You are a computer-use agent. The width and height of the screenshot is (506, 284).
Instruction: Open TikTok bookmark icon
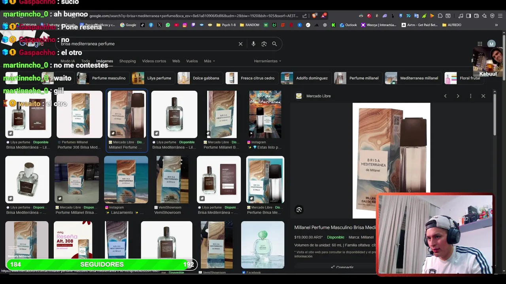tap(143, 25)
